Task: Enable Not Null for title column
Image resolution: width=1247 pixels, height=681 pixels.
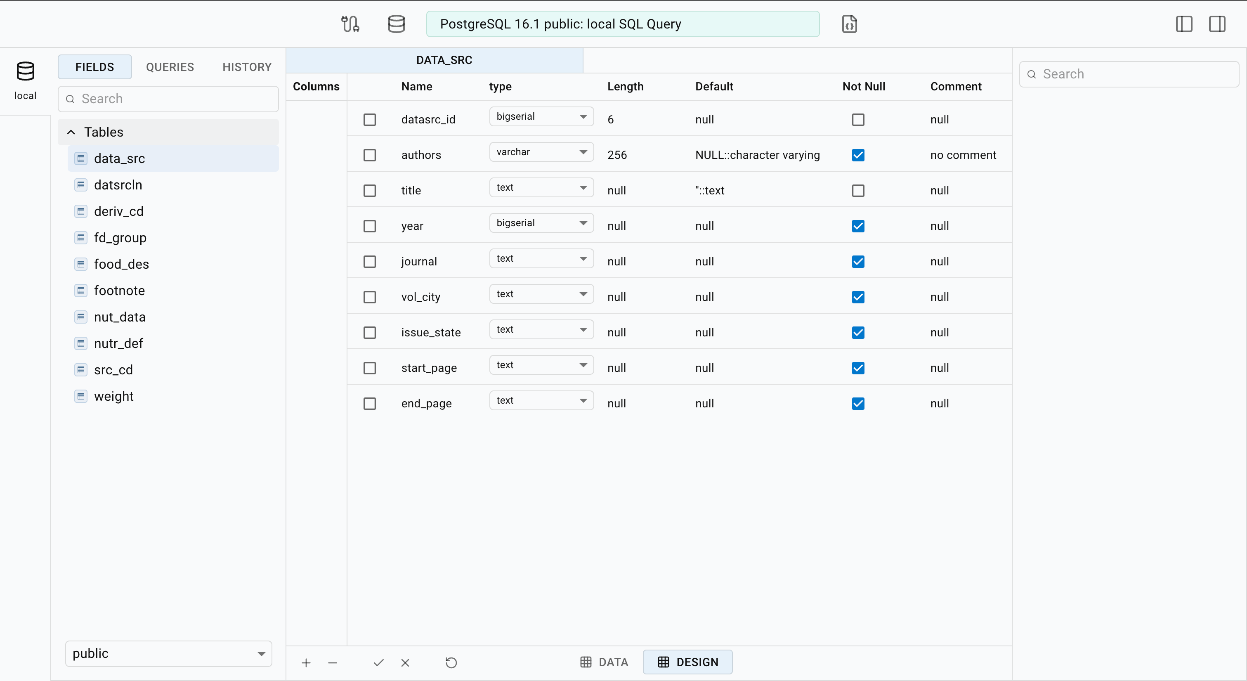Action: click(x=858, y=190)
